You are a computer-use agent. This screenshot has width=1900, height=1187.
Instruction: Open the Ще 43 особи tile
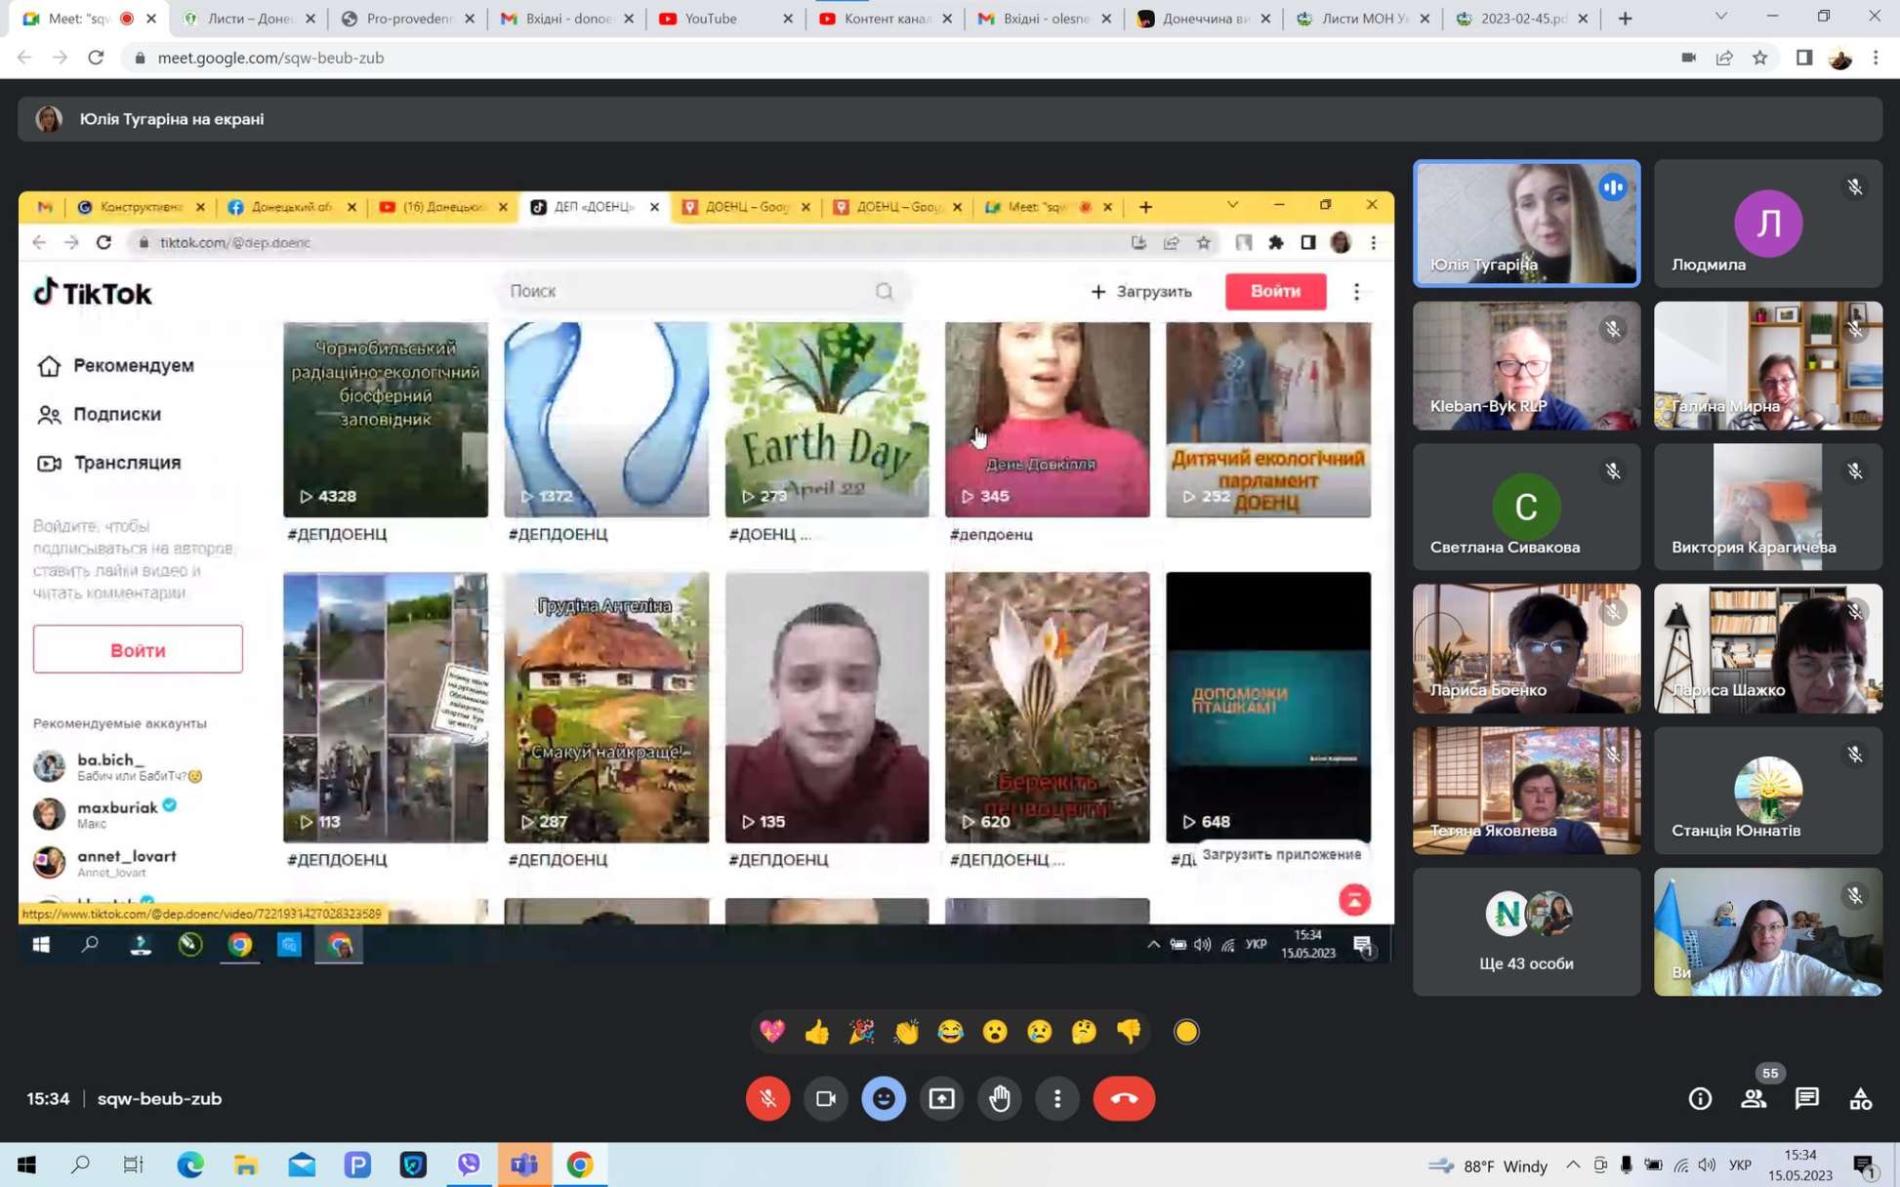(x=1527, y=931)
